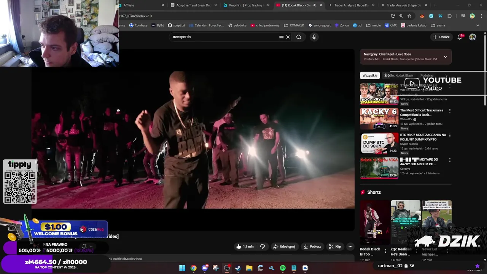Switch to Affiliate browser tab

[x=142, y=5]
